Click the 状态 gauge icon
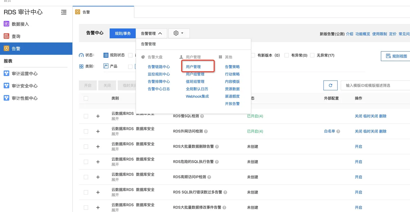The width and height of the screenshot is (410, 212). coord(81,55)
